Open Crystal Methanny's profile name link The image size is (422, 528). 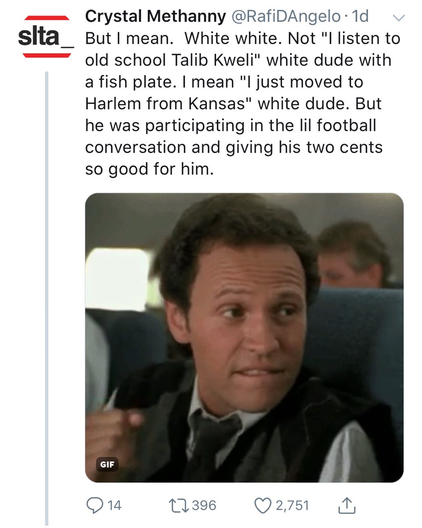pos(155,16)
